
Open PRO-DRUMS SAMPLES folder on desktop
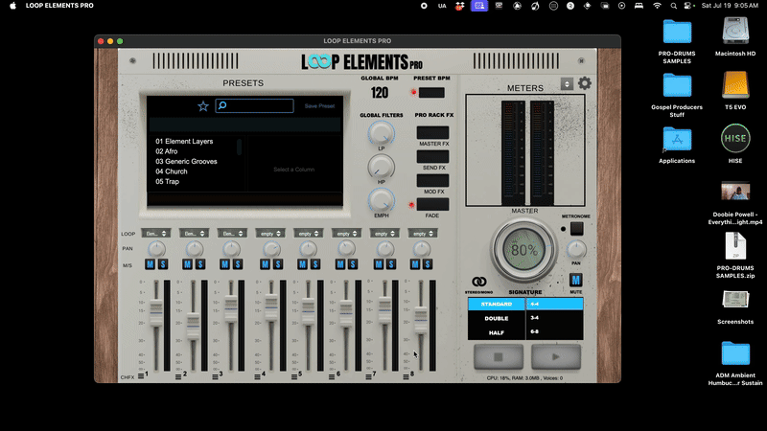(677, 32)
